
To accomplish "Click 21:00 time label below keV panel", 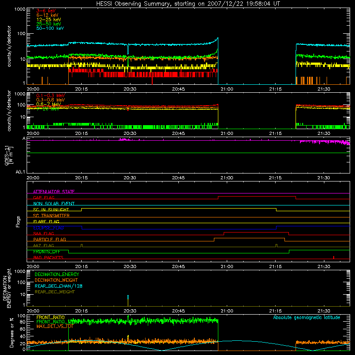I will (227, 89).
